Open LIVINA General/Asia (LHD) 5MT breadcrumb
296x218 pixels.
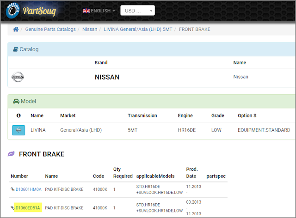tap(138, 29)
